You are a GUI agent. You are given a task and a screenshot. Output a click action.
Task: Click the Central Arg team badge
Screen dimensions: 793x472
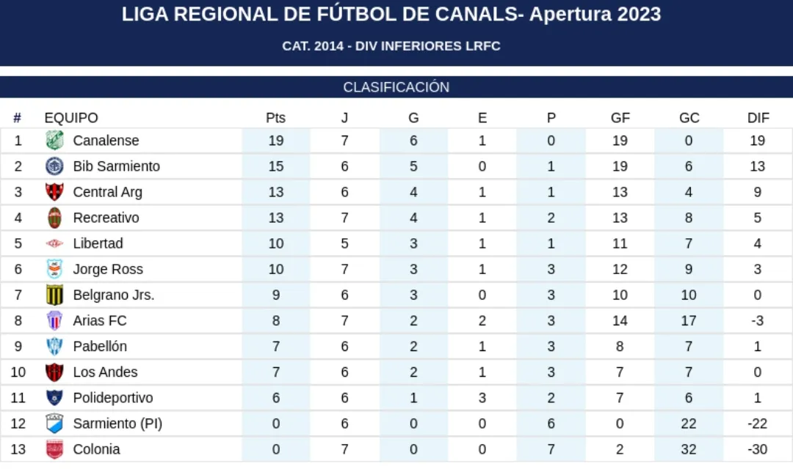tap(55, 192)
